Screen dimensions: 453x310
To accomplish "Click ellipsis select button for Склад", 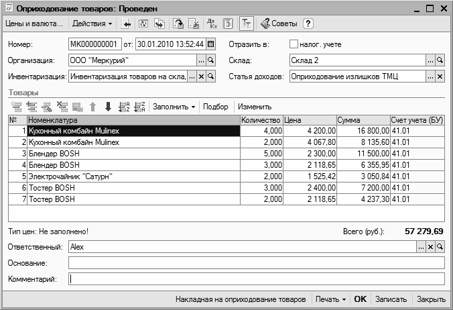I will pyautogui.click(x=430, y=60).
